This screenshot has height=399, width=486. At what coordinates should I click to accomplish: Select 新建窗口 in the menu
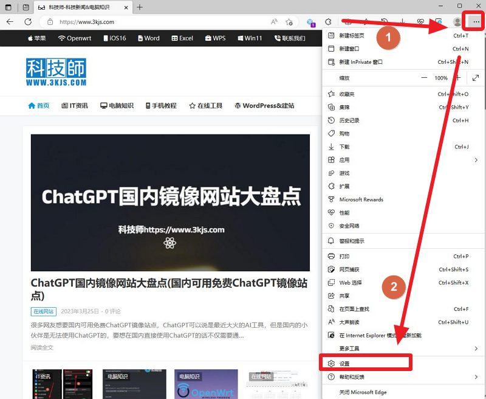(403, 49)
